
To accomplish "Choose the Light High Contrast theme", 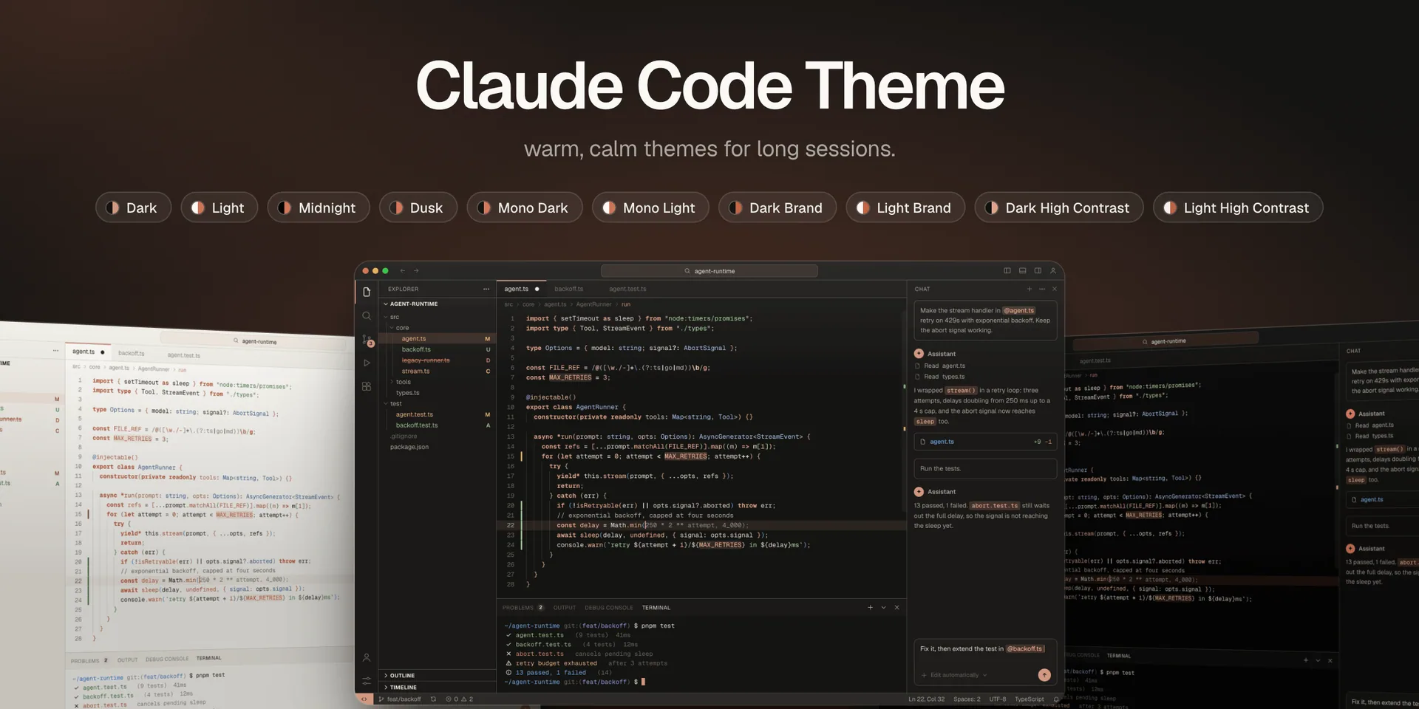I will [x=1238, y=208].
